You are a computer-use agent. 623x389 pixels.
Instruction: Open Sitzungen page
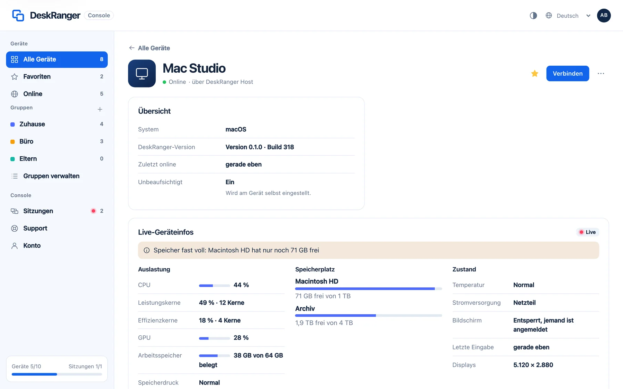[x=57, y=211]
